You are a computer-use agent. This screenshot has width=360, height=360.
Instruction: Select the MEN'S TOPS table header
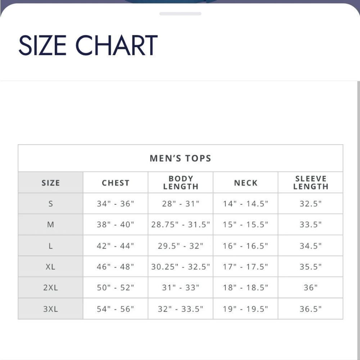tap(180, 158)
